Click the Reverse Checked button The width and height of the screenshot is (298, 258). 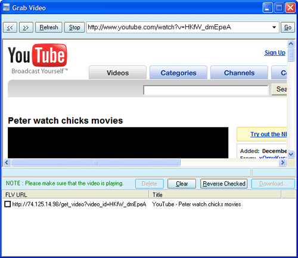click(x=224, y=184)
